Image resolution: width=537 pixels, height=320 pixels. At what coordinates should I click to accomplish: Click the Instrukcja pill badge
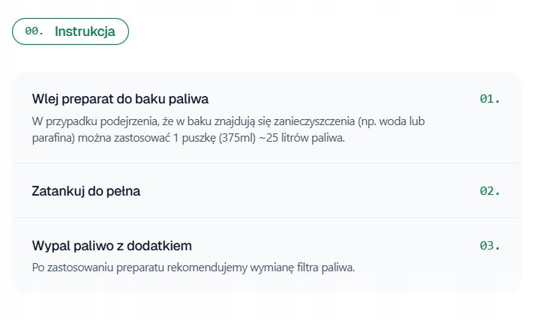70,31
